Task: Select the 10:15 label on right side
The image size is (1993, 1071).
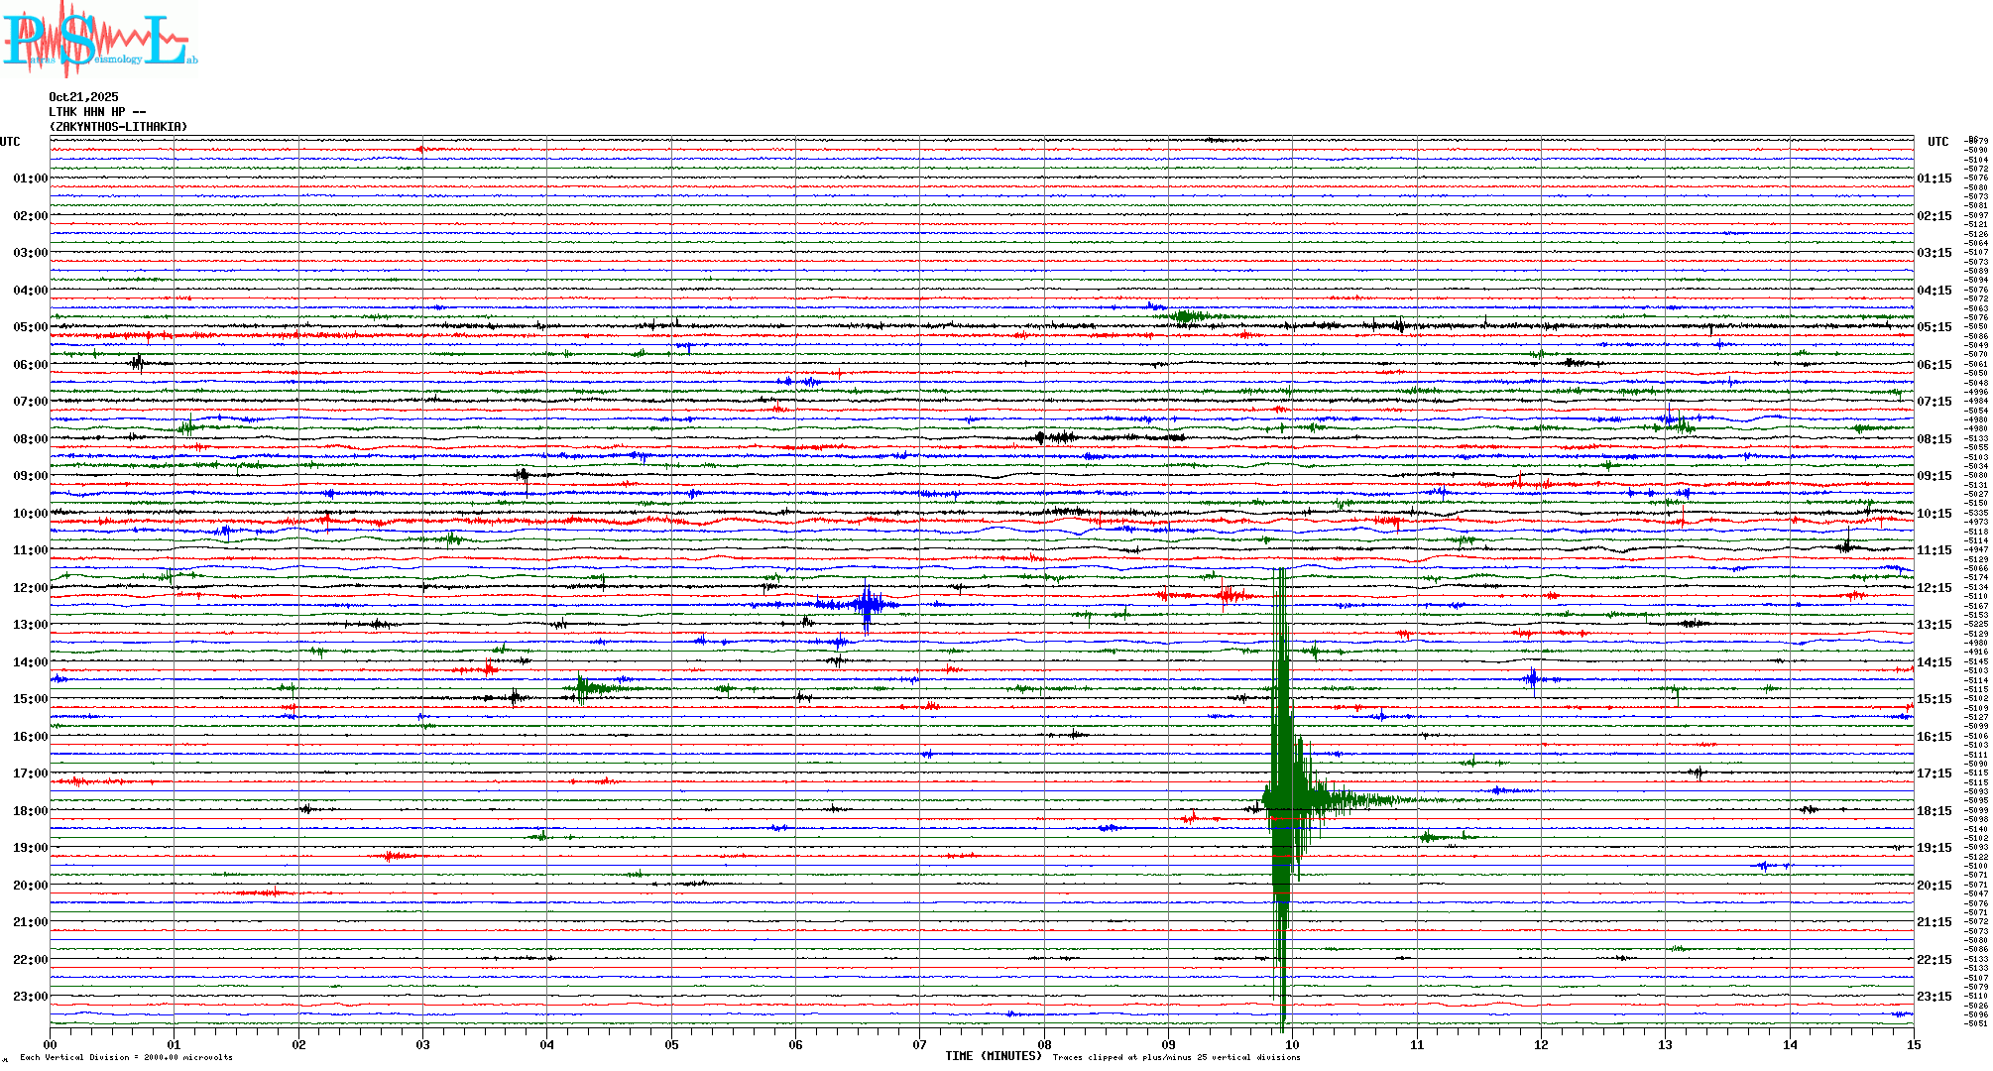Action: coord(1934,514)
